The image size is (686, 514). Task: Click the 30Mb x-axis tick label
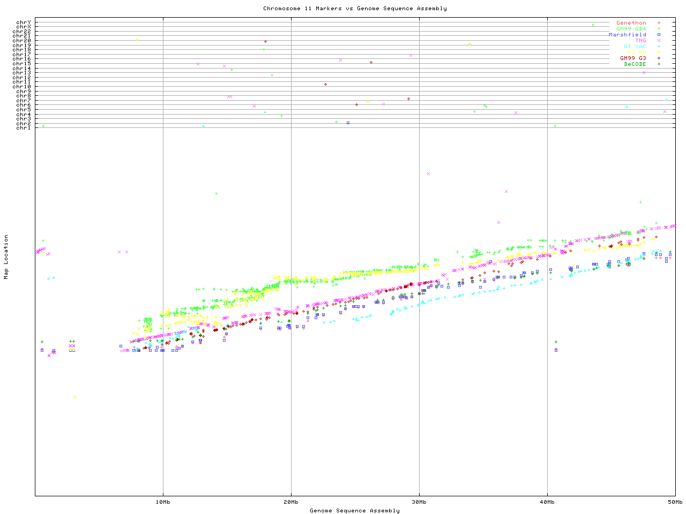[419, 502]
